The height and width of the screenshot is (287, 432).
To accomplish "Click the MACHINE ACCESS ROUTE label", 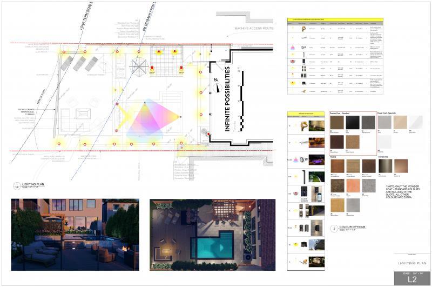I will pyautogui.click(x=253, y=28).
